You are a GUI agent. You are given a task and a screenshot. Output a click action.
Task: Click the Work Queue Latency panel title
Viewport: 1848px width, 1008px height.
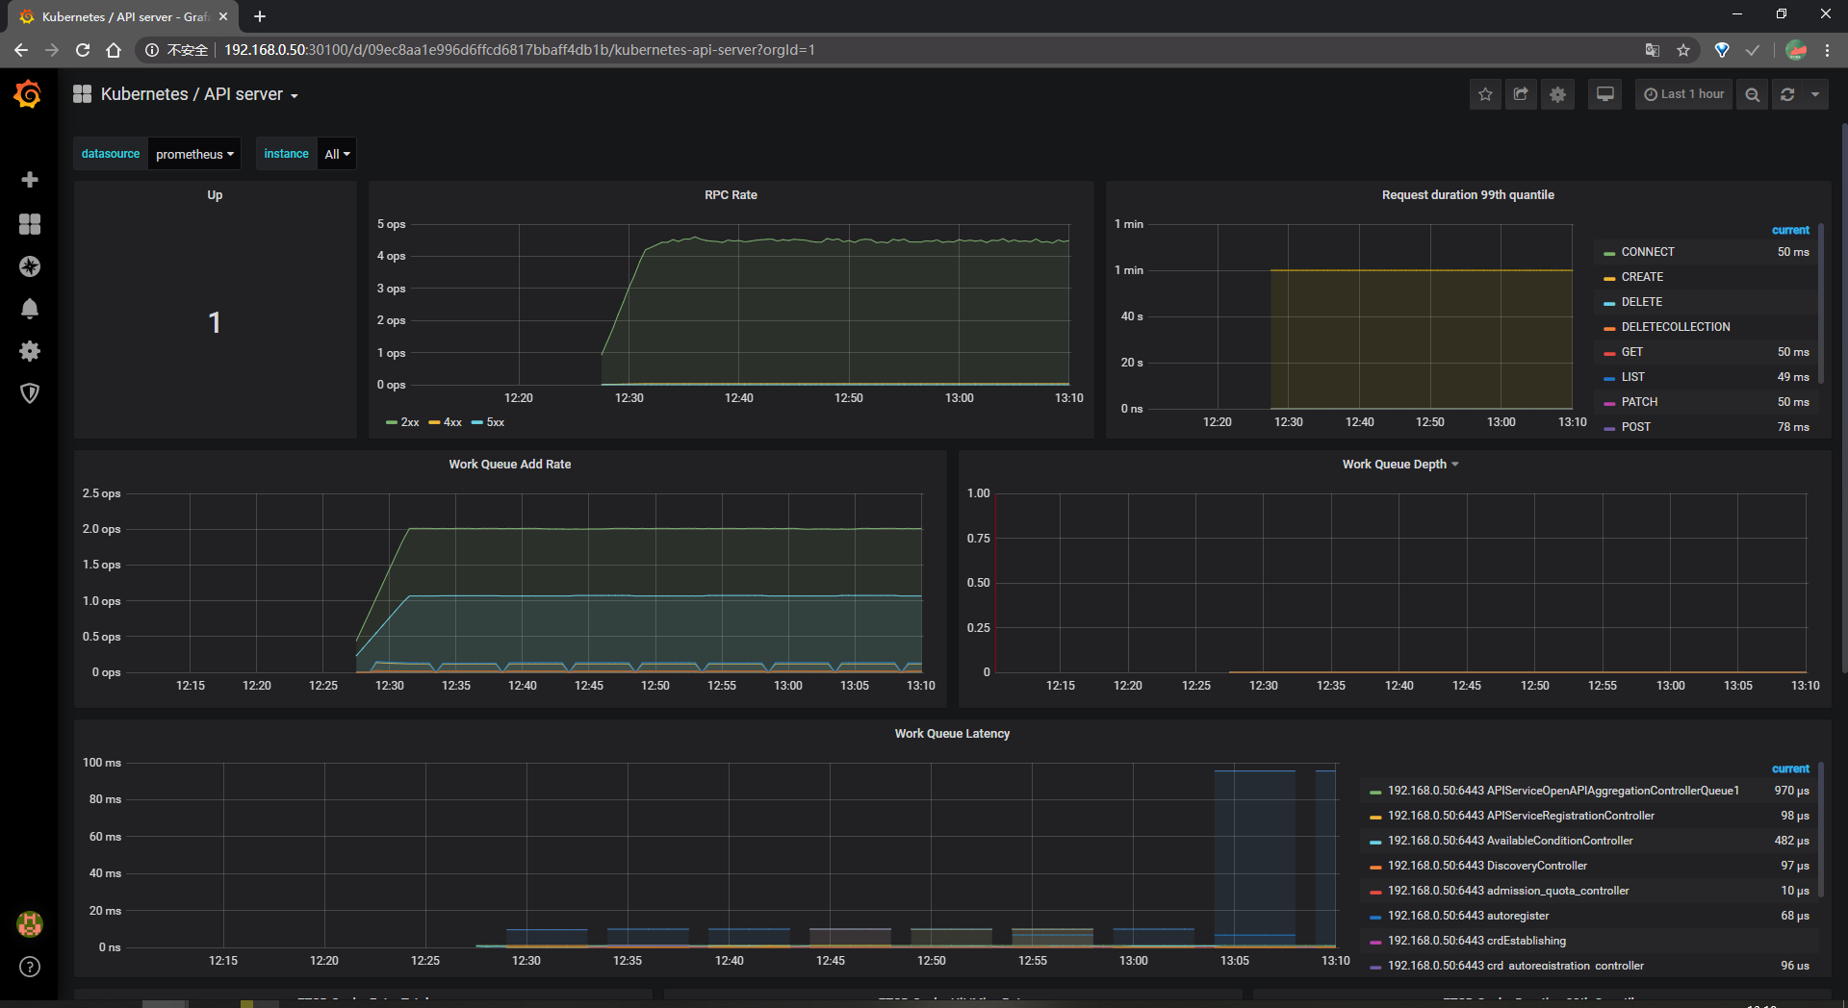pyautogui.click(x=952, y=734)
